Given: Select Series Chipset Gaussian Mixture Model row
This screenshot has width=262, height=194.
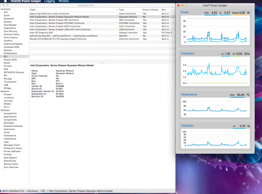Looking at the screenshot, I should click(x=102, y=17).
